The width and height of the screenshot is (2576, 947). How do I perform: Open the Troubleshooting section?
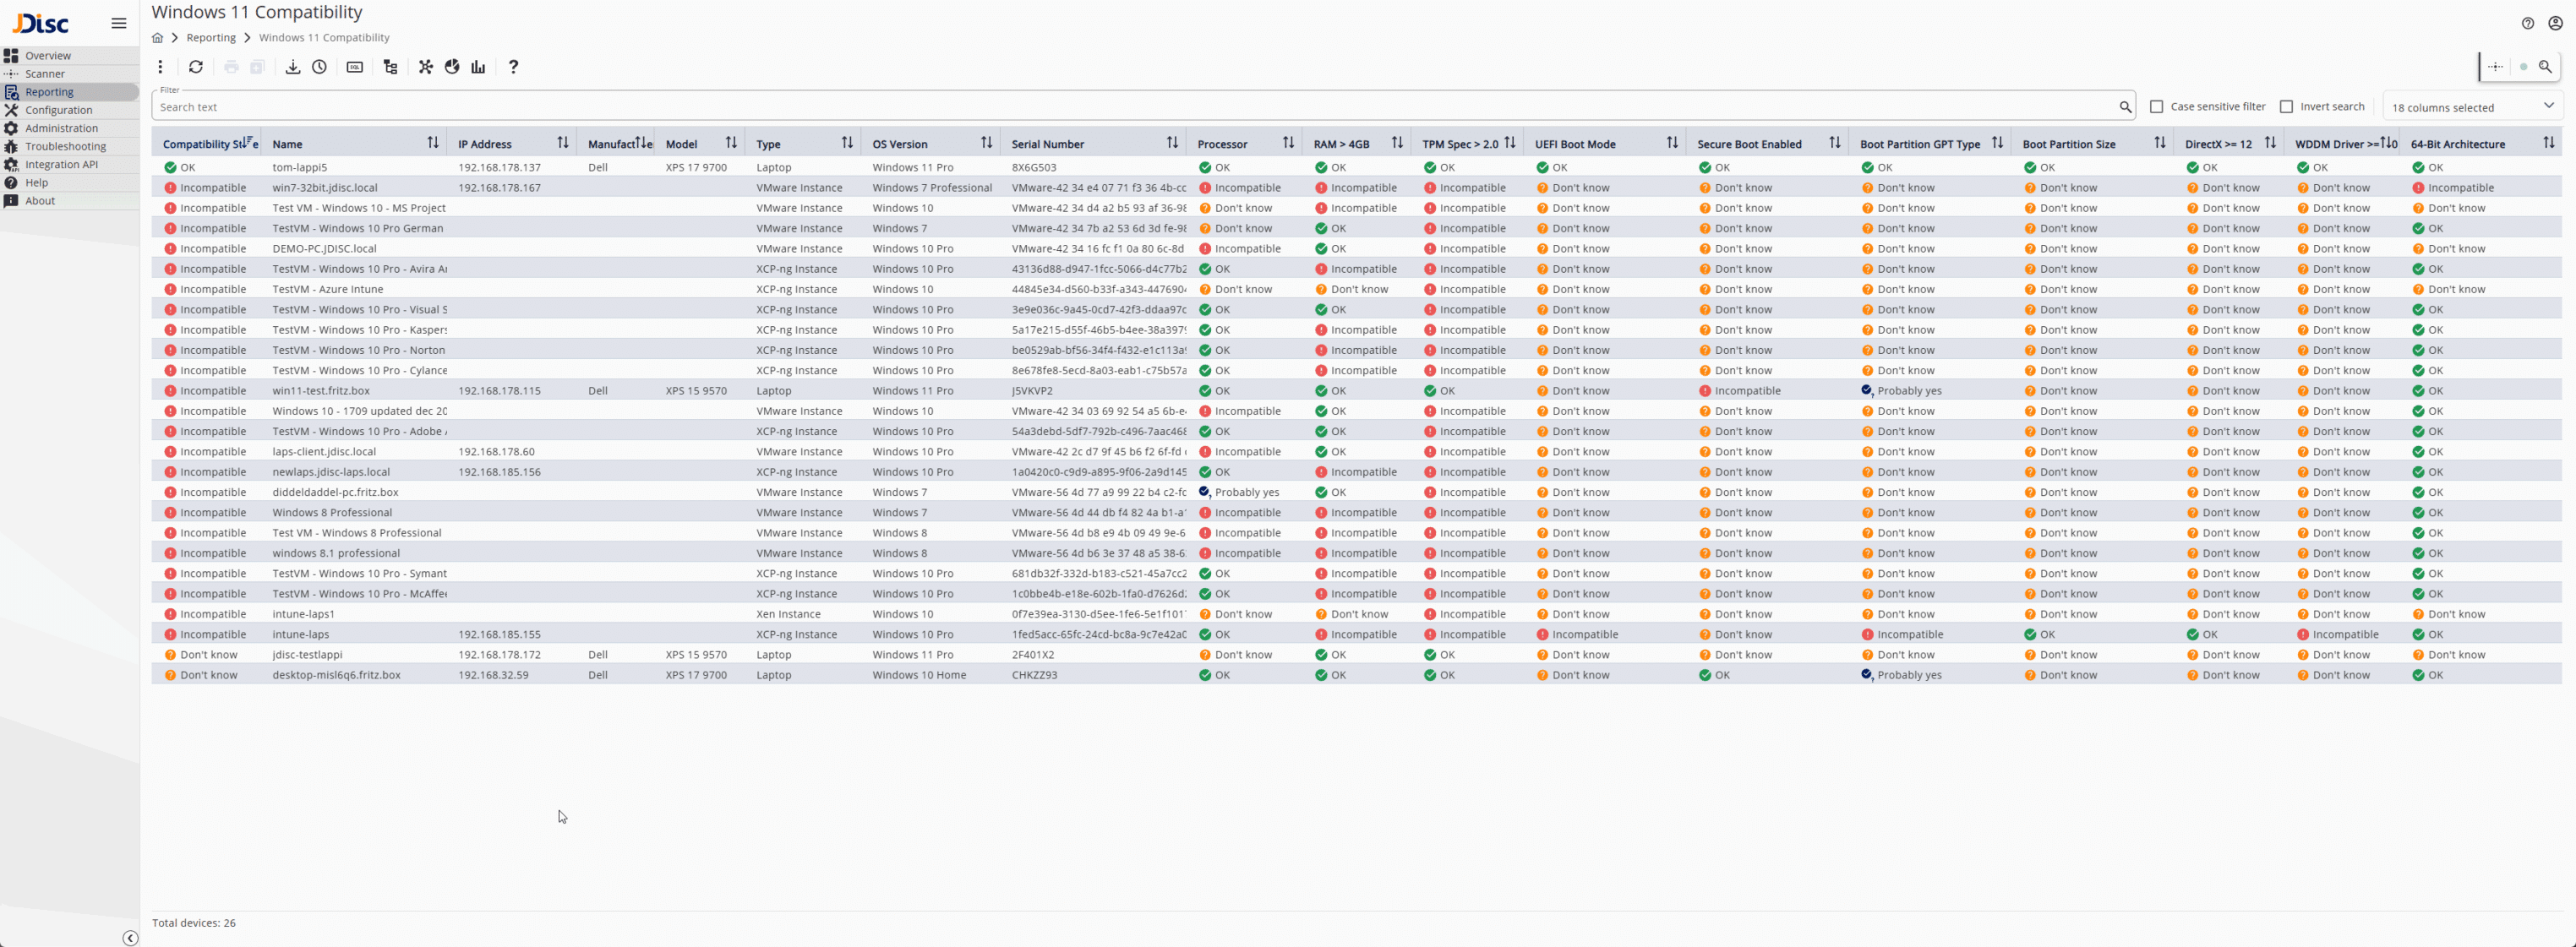click(65, 146)
